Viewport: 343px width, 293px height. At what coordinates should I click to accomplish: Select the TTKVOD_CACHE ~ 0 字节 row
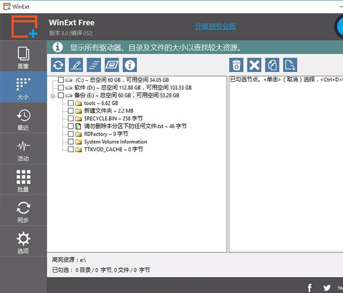[x=114, y=149]
